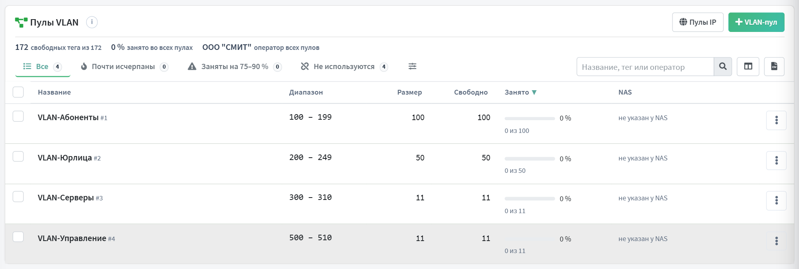
Task: Open the three-dot menu for VLAN-Управление
Action: [x=776, y=241]
